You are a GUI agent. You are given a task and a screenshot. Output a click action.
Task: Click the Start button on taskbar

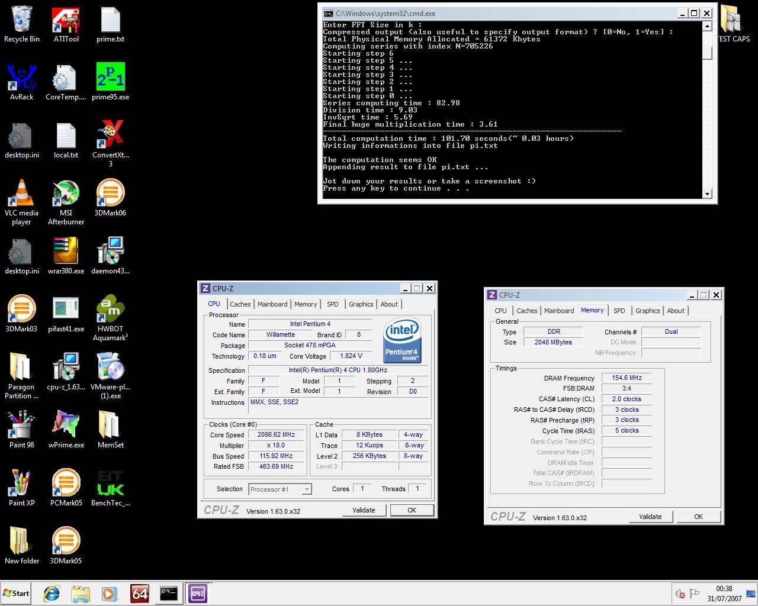pos(16,594)
